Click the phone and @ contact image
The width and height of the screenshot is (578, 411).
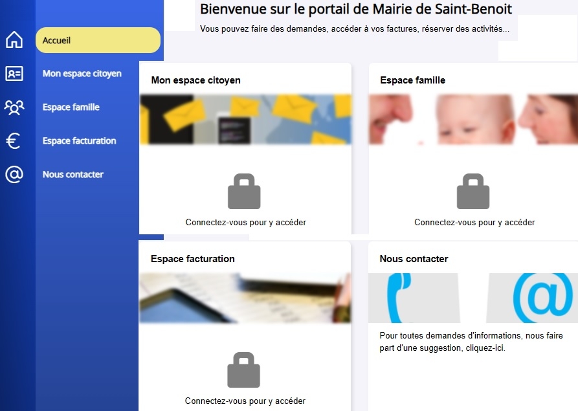pyautogui.click(x=473, y=298)
